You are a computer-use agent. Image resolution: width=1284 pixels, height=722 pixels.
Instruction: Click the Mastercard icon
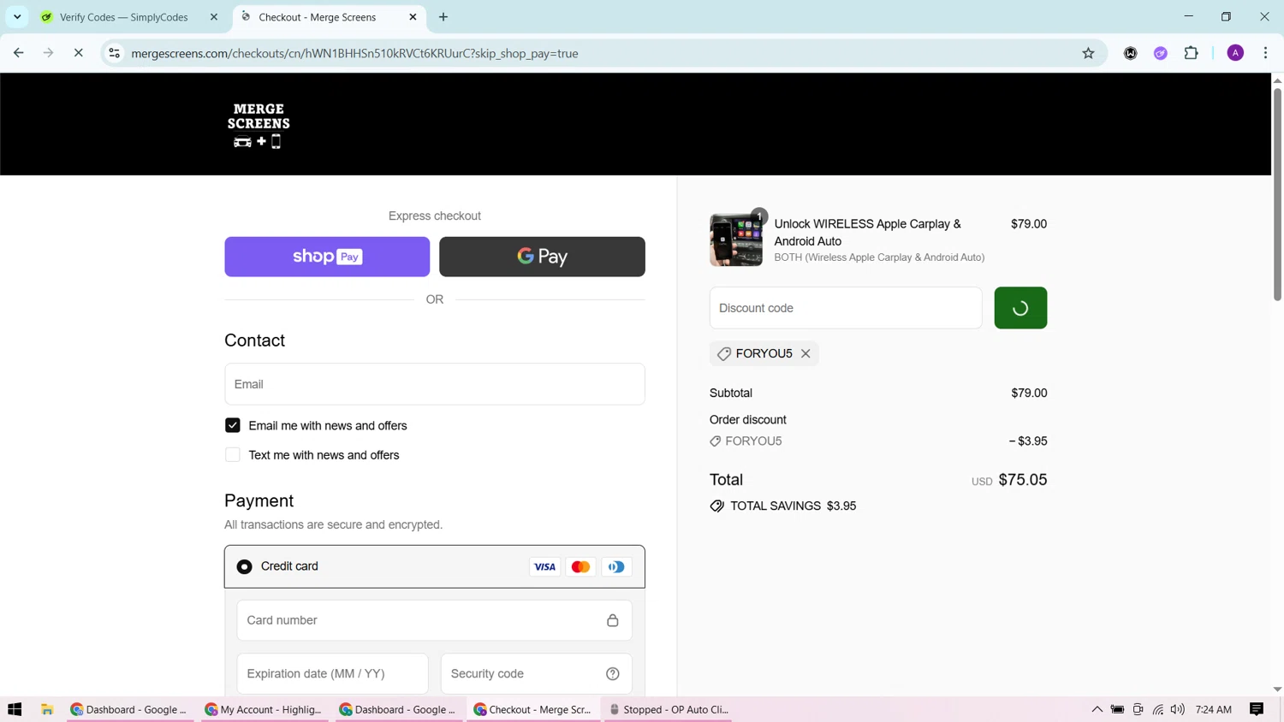point(580,566)
